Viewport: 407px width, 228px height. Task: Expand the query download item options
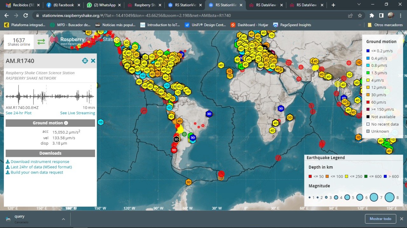[x=63, y=219]
